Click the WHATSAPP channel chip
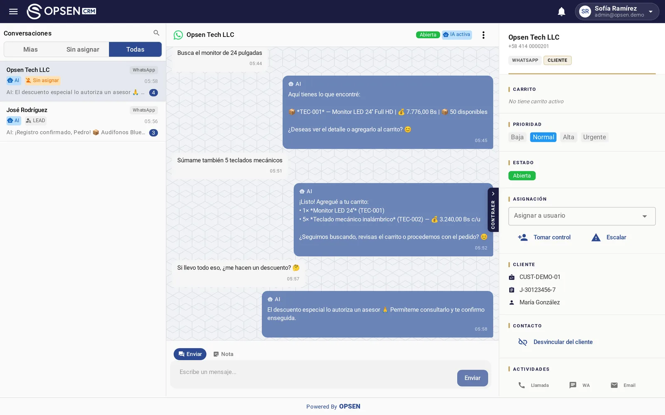This screenshot has width=665, height=415. click(x=525, y=60)
